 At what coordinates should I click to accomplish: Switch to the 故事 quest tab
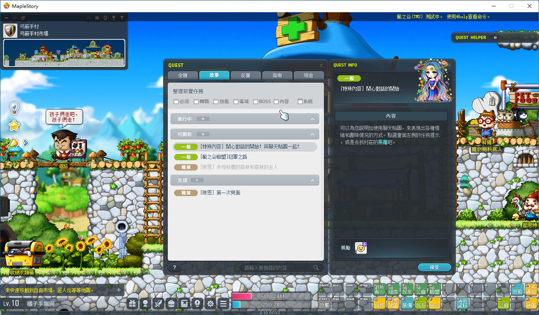[x=214, y=75]
